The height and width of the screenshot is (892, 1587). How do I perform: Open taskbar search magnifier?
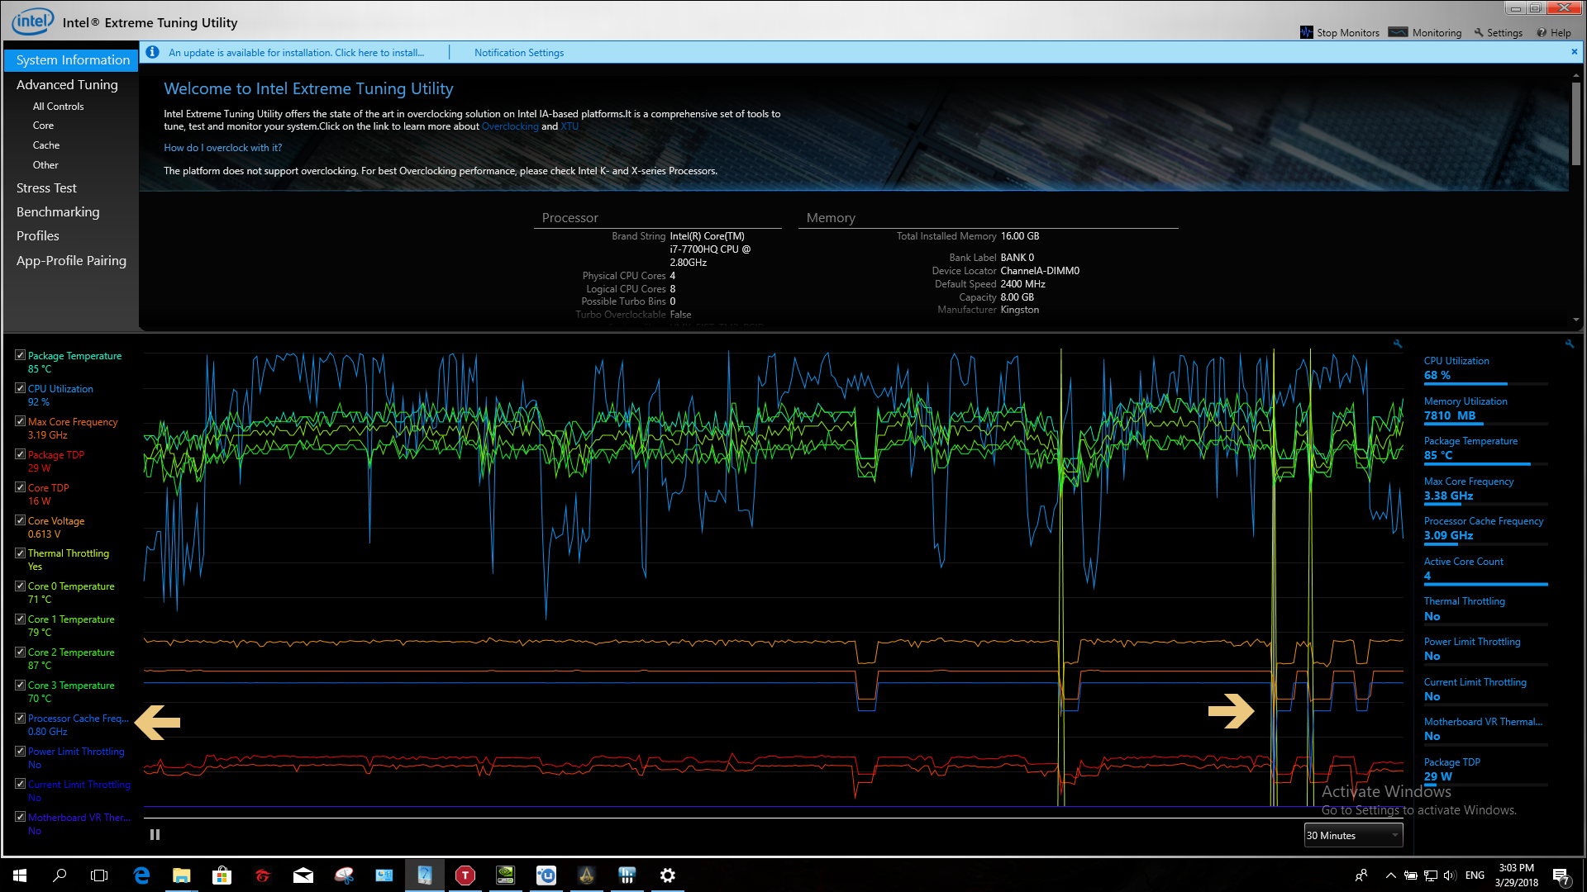60,875
